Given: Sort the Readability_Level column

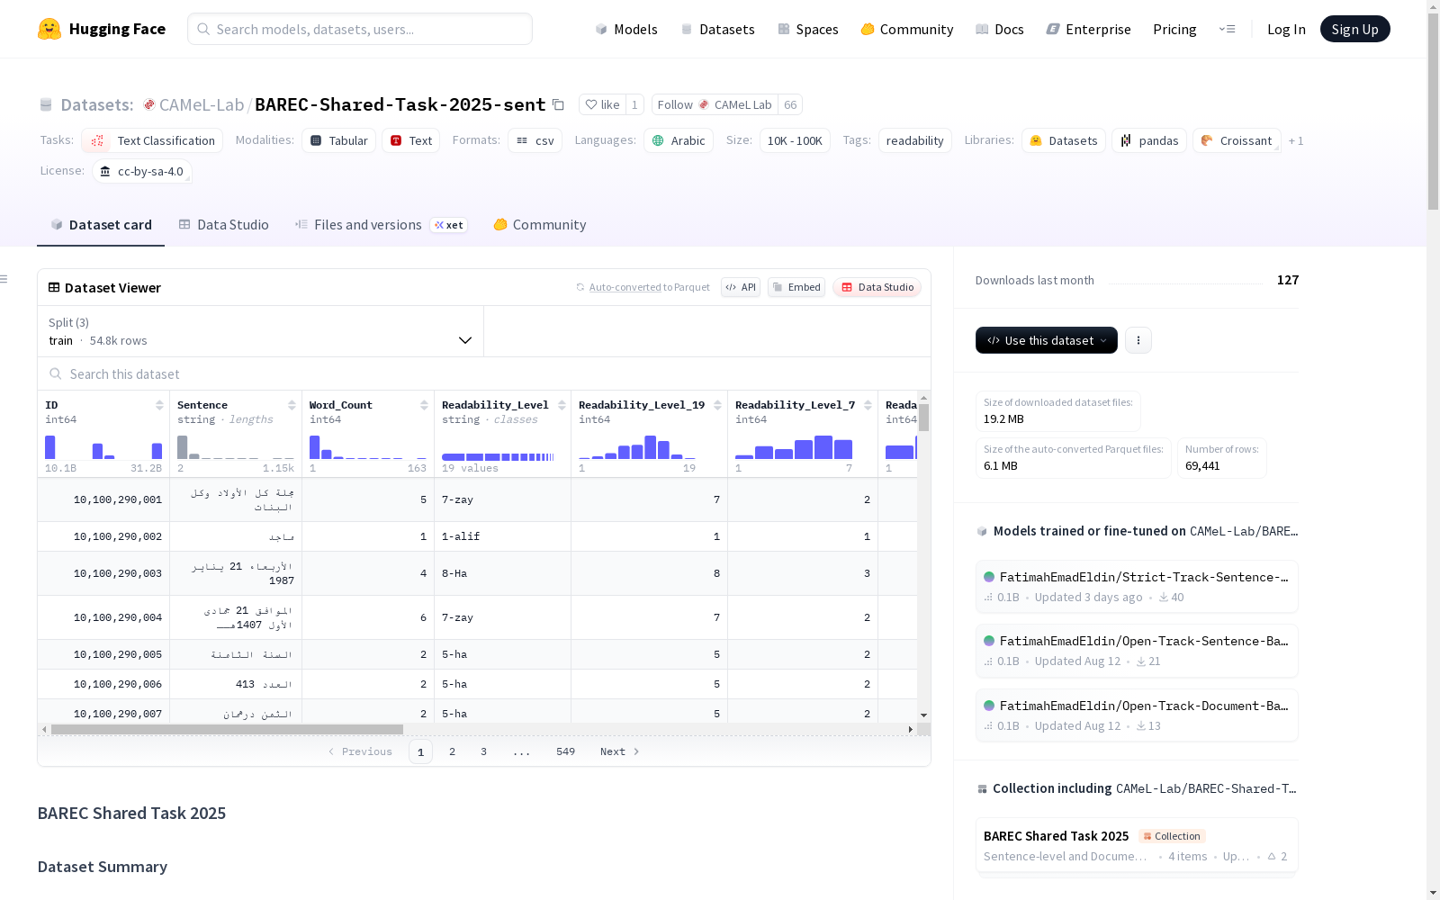Looking at the screenshot, I should click(x=562, y=405).
